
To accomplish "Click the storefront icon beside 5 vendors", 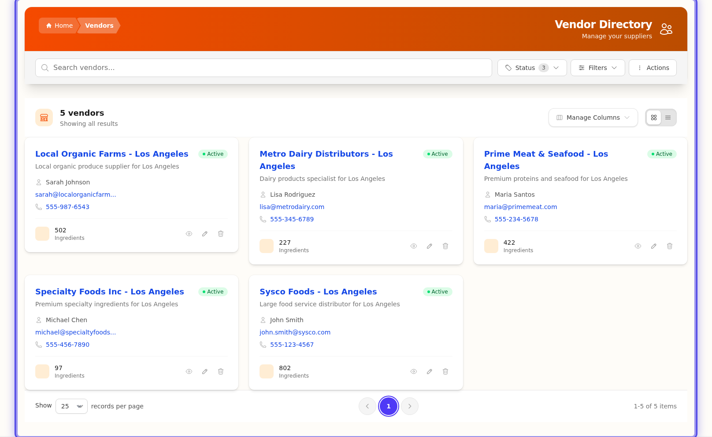I will (x=44, y=118).
